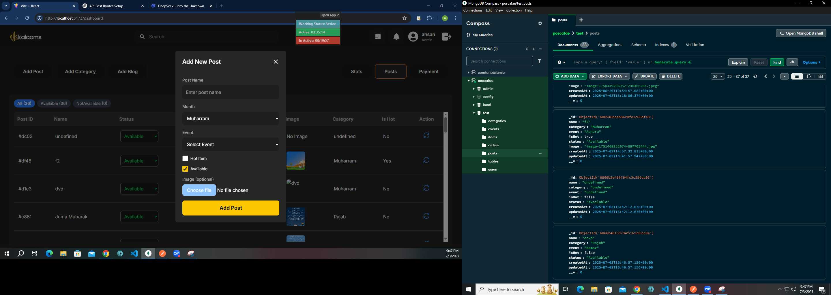
Task: Open the Collection menu in Compass
Action: pos(514,10)
